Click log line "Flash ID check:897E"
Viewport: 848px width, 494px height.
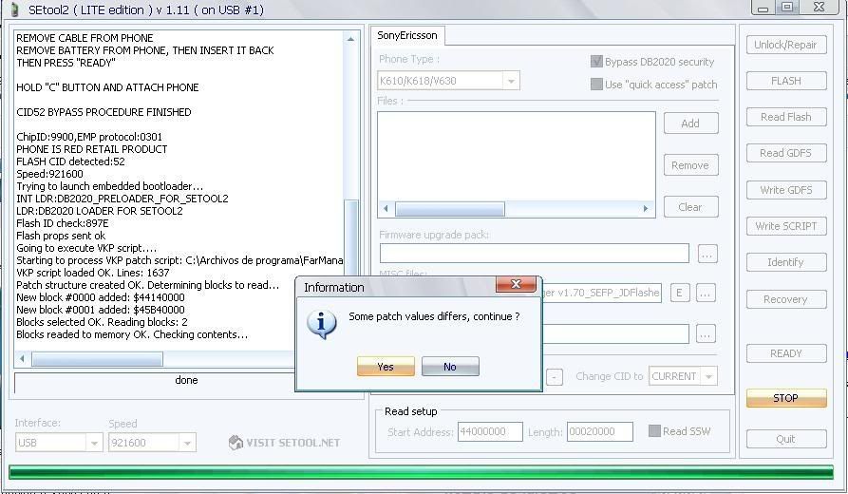tap(62, 223)
